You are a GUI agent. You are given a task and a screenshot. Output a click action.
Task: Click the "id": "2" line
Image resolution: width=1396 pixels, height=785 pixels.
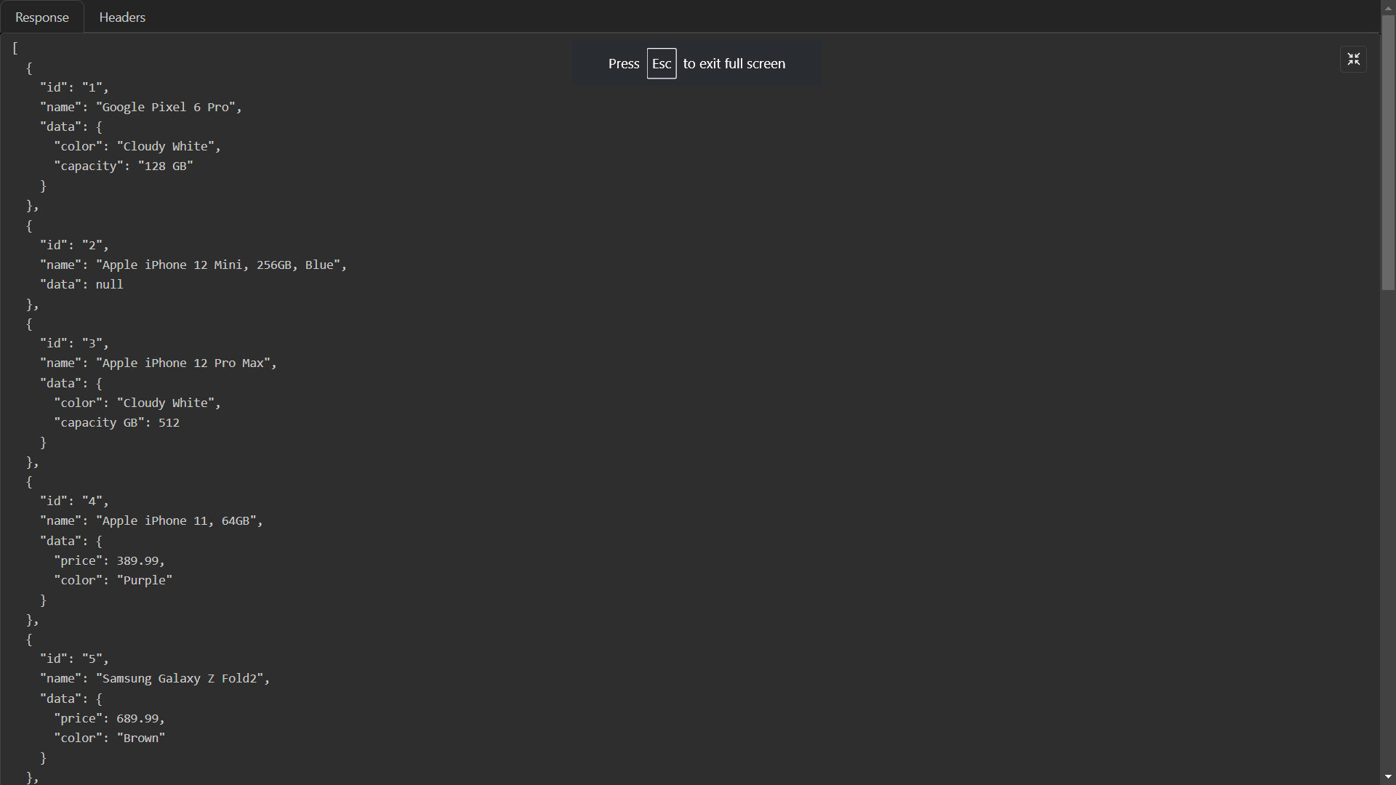[74, 245]
